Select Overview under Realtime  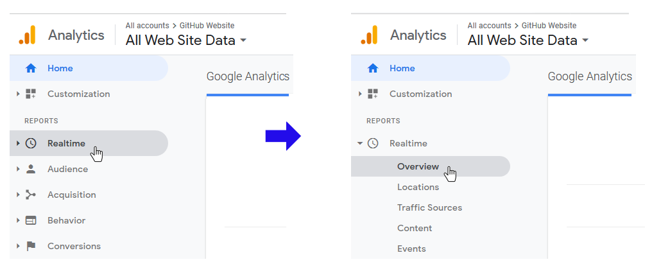pyautogui.click(x=418, y=166)
